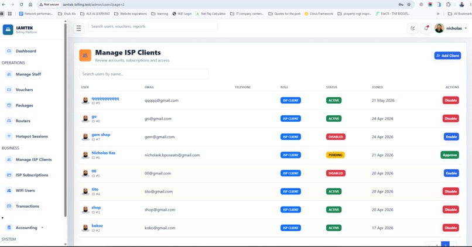This screenshot has height=247, width=472.
Task: Click the Not secure site info chip
Action: [x=49, y=5]
